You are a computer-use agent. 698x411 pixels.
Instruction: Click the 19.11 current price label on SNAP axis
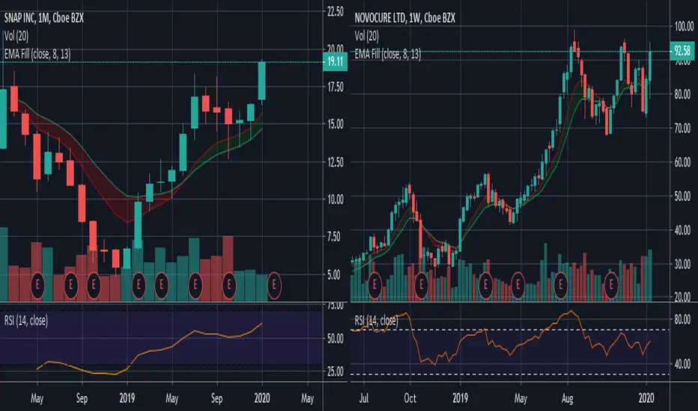click(x=336, y=61)
